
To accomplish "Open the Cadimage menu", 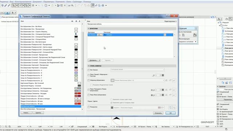I will point(77,1).
